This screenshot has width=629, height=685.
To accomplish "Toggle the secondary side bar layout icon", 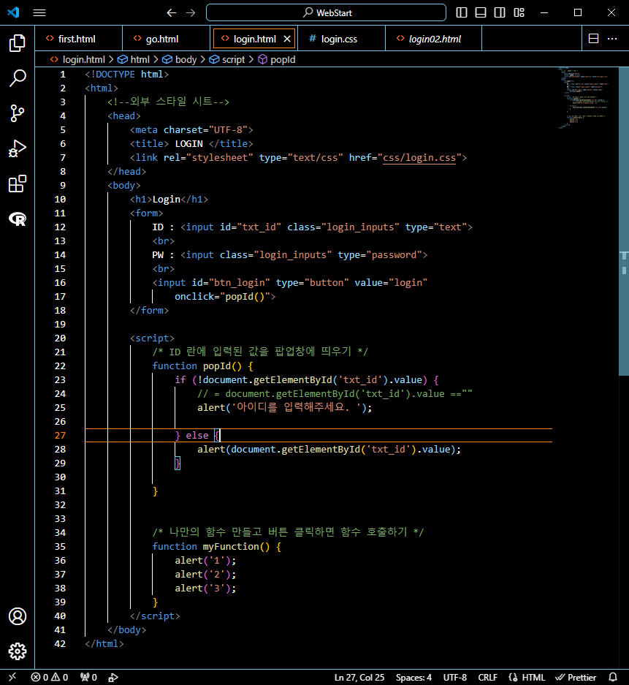I will click(500, 12).
